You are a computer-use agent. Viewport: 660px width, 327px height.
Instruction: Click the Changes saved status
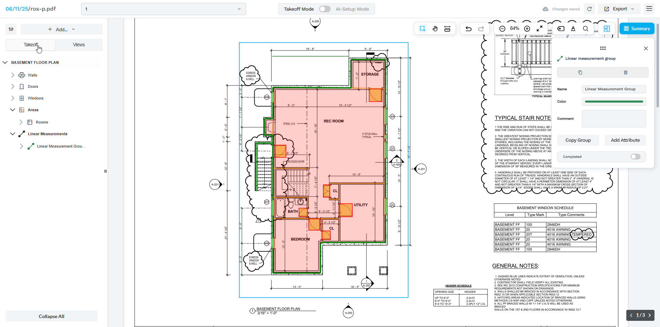[x=561, y=9]
